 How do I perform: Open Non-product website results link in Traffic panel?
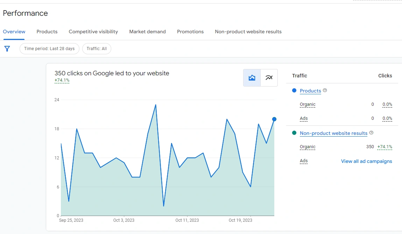pyautogui.click(x=333, y=133)
